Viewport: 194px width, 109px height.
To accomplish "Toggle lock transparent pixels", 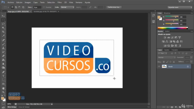I will coord(164,62).
